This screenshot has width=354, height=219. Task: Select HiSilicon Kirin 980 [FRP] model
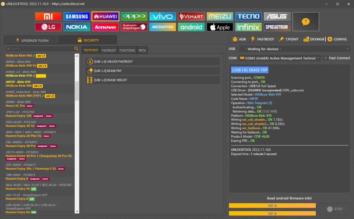[x=23, y=96]
